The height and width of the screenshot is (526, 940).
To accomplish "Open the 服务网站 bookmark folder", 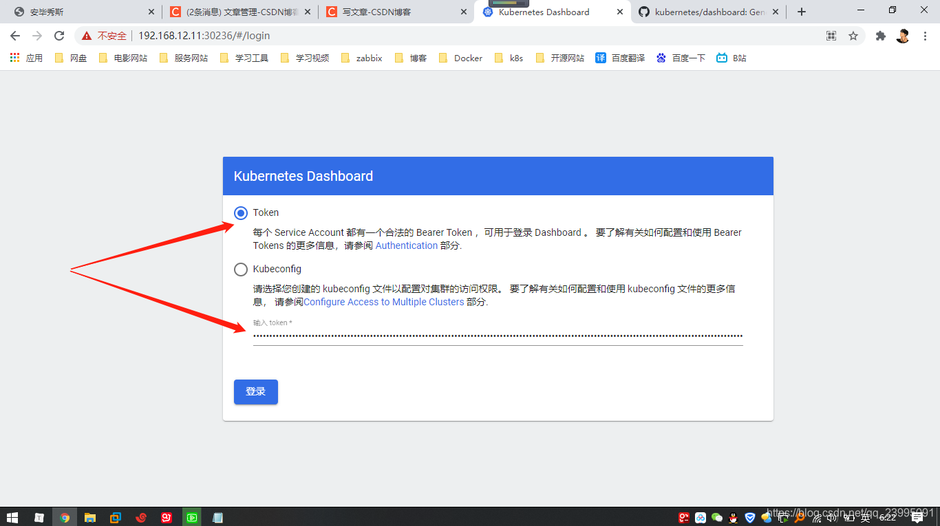I will tap(184, 58).
